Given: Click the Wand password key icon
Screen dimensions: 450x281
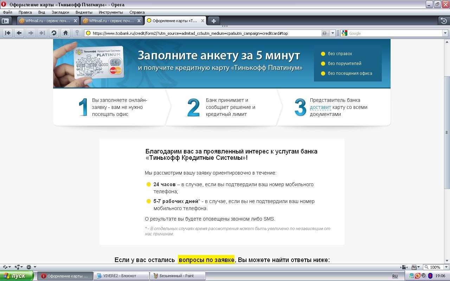Looking at the screenshot, I should [x=77, y=33].
